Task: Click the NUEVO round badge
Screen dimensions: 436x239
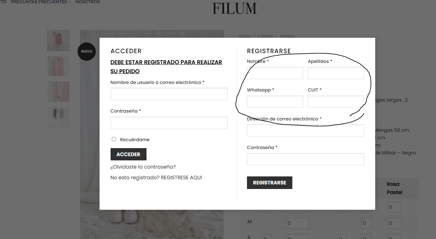Action: [87, 51]
